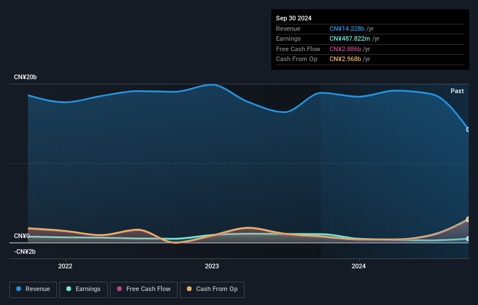Click the CN¥2.886b free cash flow value
Screen dimensions: 478x305
click(x=345, y=49)
